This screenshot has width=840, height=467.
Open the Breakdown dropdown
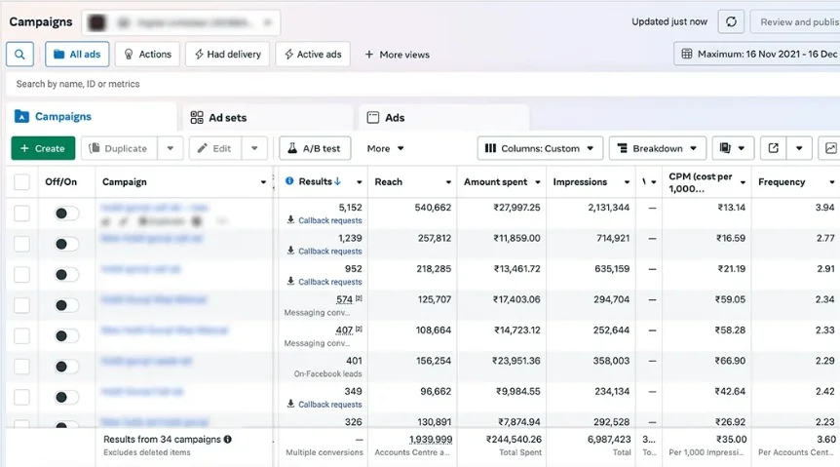click(658, 148)
